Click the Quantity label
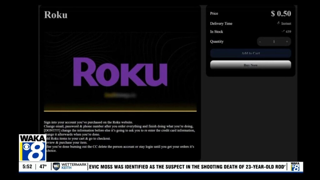 point(217,42)
